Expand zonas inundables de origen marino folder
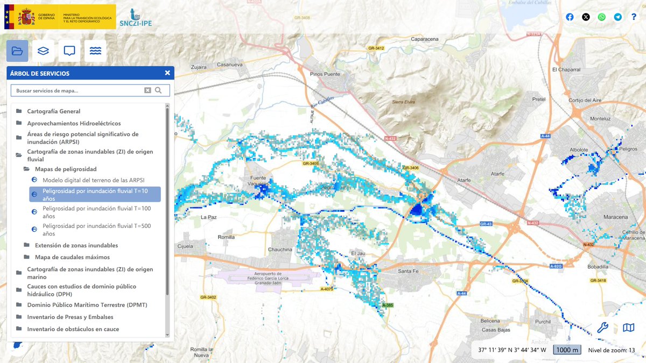Viewport: 646px width, 363px height. pos(90,273)
